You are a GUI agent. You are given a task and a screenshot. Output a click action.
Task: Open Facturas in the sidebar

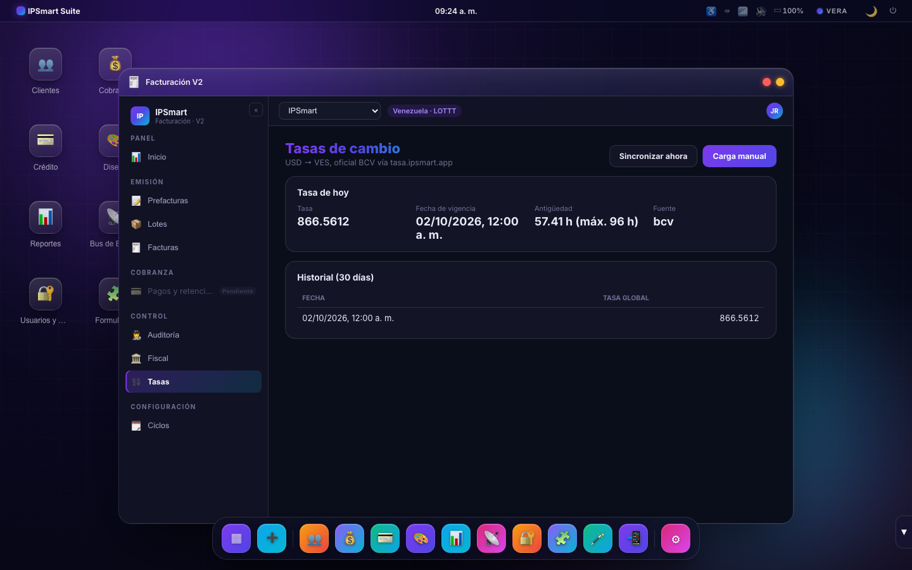click(x=193, y=248)
